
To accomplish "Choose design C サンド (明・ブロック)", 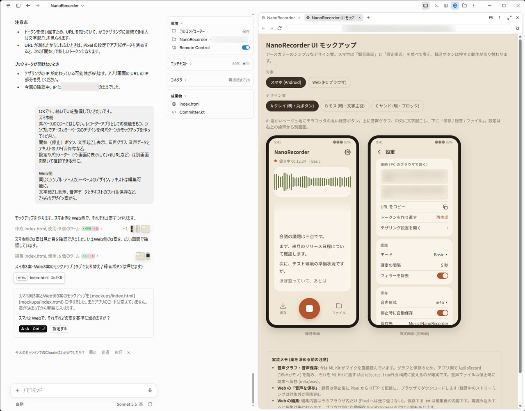I will point(397,106).
